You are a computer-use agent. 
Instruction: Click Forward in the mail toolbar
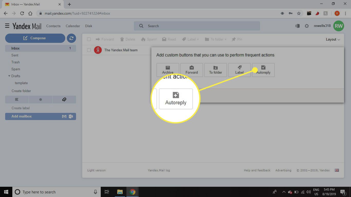[x=105, y=39]
